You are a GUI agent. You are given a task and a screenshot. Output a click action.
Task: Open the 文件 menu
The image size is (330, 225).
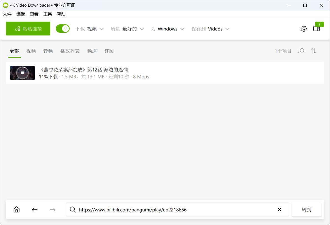point(7,14)
